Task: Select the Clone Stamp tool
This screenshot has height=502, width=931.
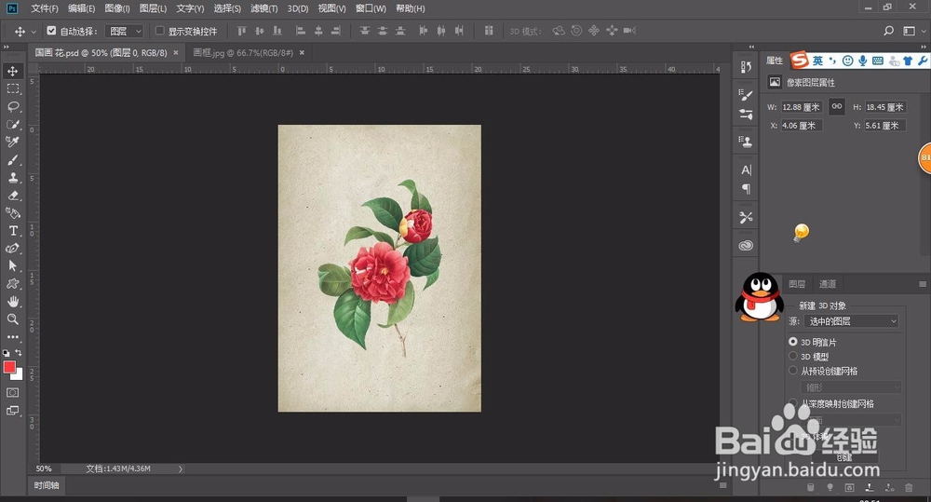Action: [x=12, y=178]
